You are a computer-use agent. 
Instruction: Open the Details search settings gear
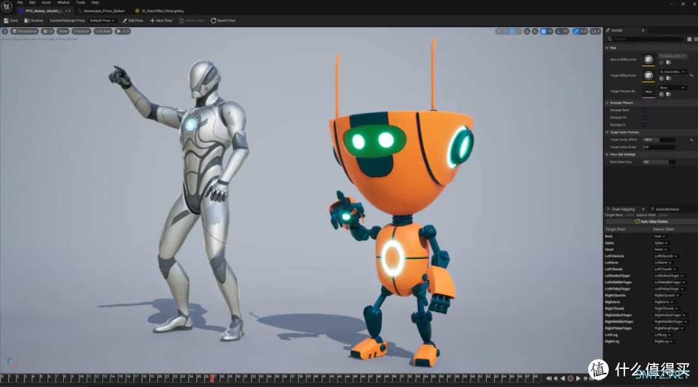696,39
